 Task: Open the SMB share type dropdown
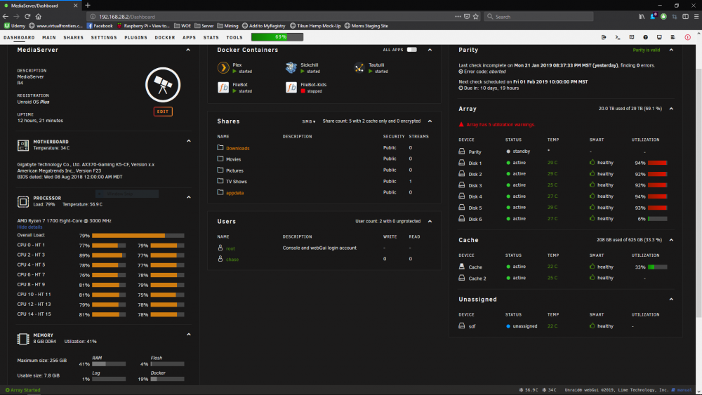pos(308,121)
